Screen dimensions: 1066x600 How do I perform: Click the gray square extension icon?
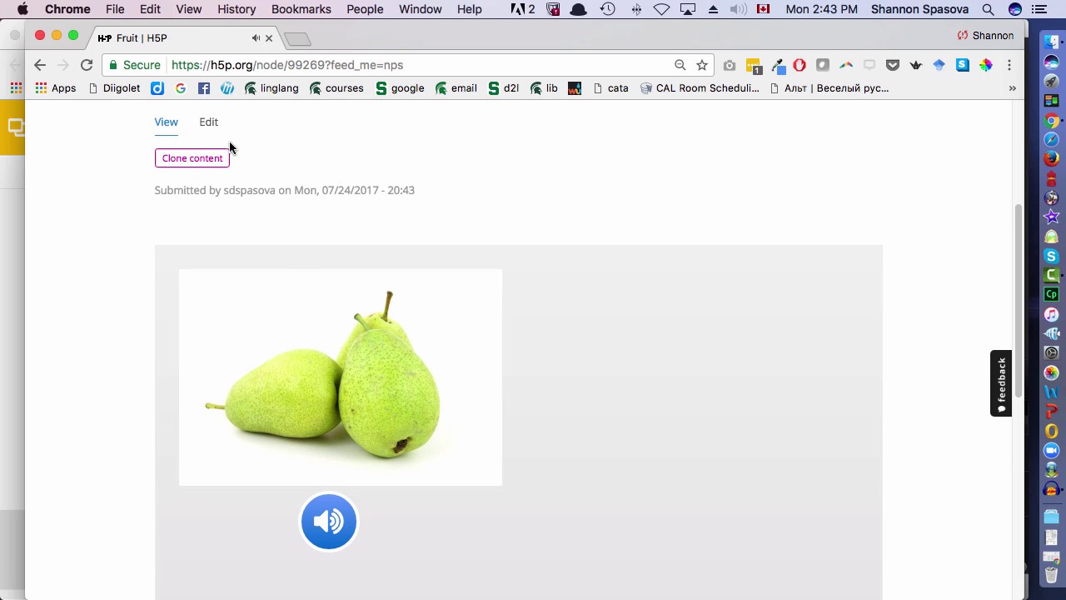pyautogui.click(x=823, y=65)
